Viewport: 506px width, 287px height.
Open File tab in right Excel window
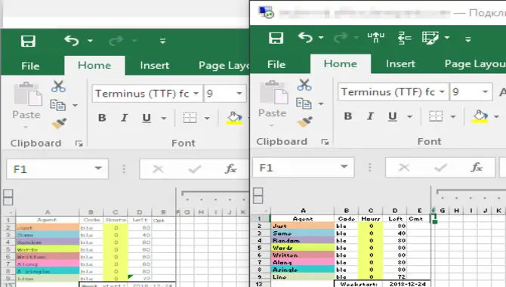pos(276,64)
